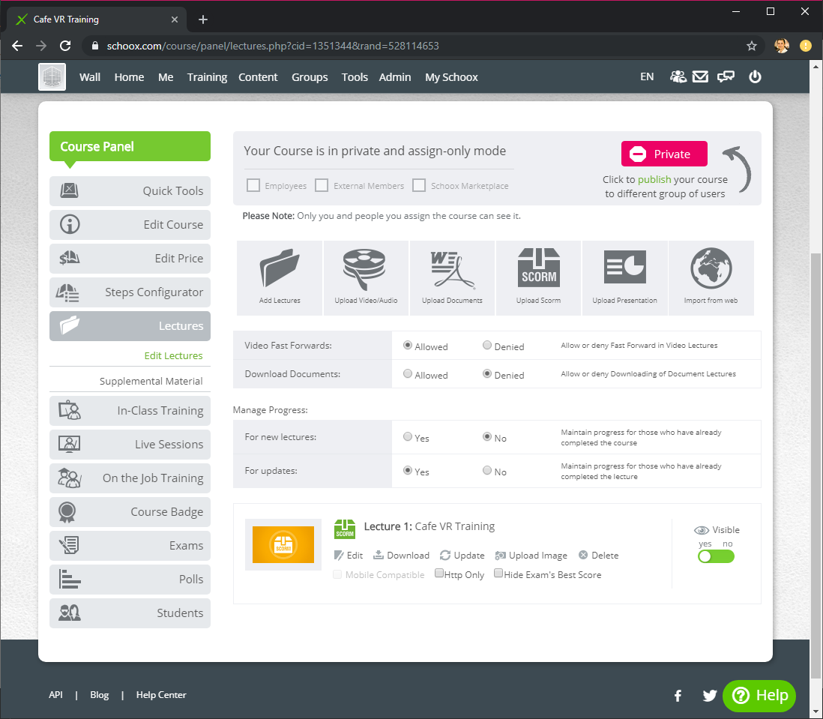Open the Groups menu
This screenshot has height=719, width=823.
coord(310,77)
